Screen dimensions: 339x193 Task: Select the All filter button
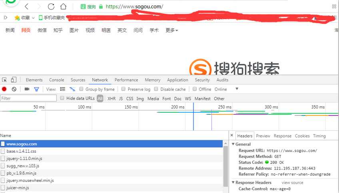point(100,99)
